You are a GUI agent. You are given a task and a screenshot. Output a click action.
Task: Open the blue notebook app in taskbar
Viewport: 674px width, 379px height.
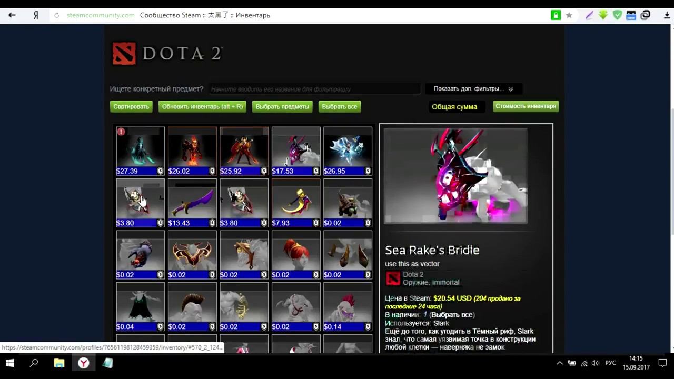click(x=108, y=363)
